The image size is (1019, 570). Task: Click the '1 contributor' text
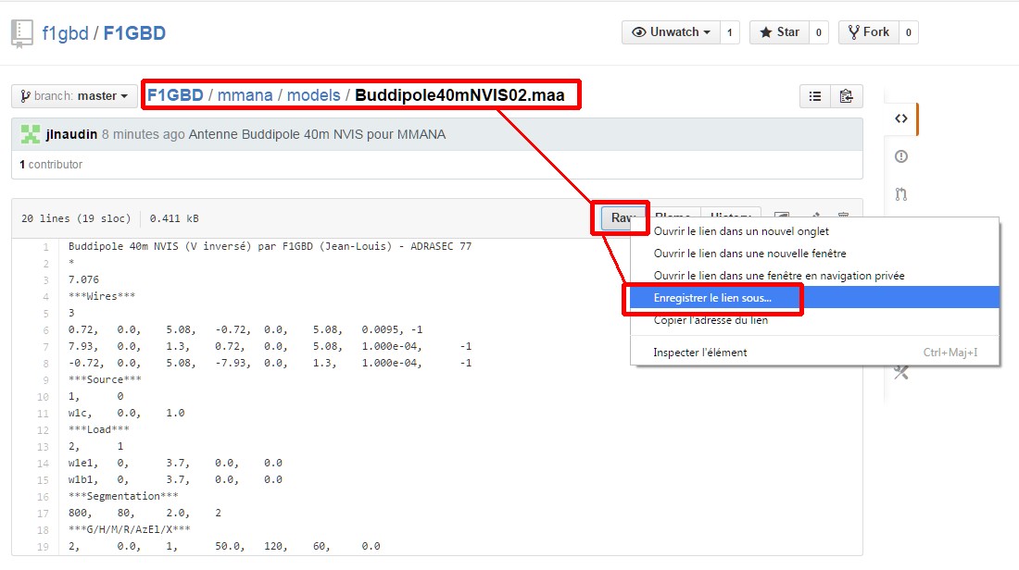point(51,165)
